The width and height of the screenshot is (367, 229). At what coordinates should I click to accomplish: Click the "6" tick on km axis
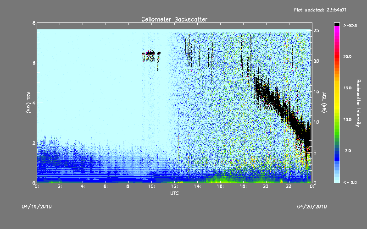(34, 63)
